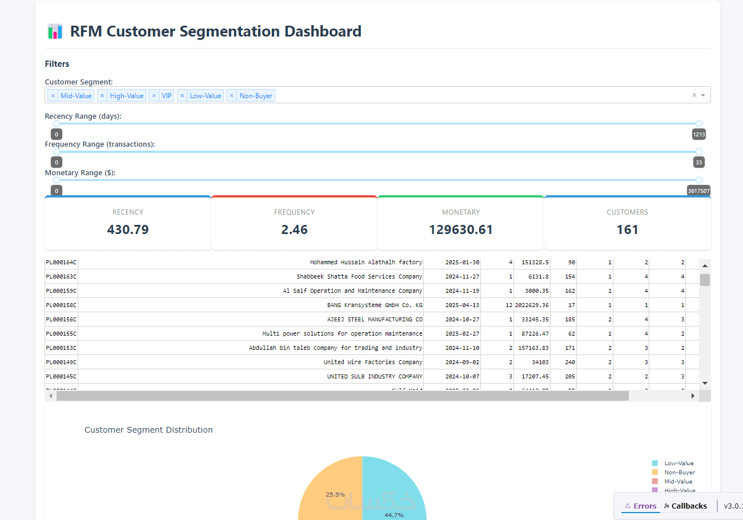Click UNITED SULB INDUSTRY COMPANY cell

(x=251, y=376)
